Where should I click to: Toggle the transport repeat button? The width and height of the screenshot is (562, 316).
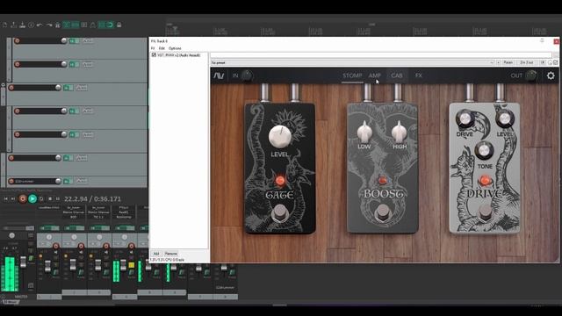click(x=41, y=199)
